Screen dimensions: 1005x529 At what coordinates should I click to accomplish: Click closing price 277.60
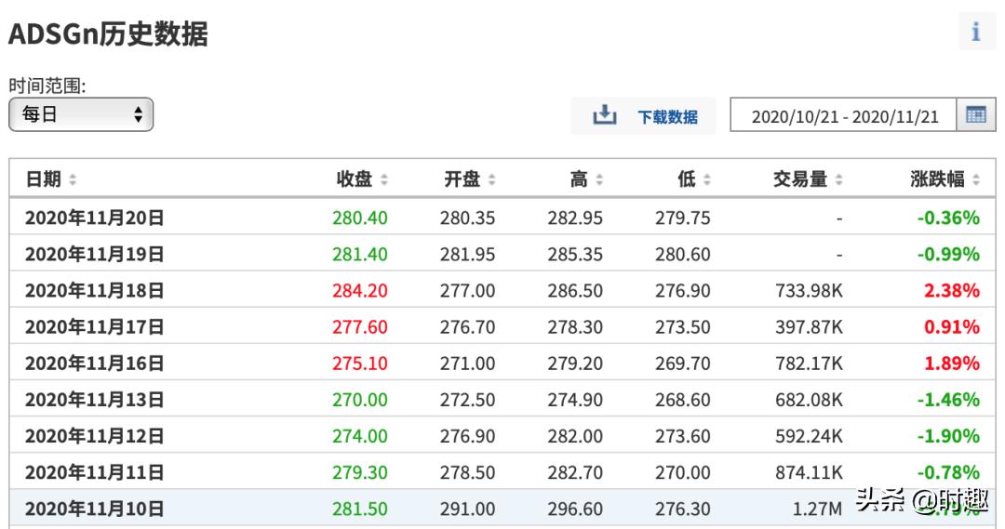(x=359, y=327)
